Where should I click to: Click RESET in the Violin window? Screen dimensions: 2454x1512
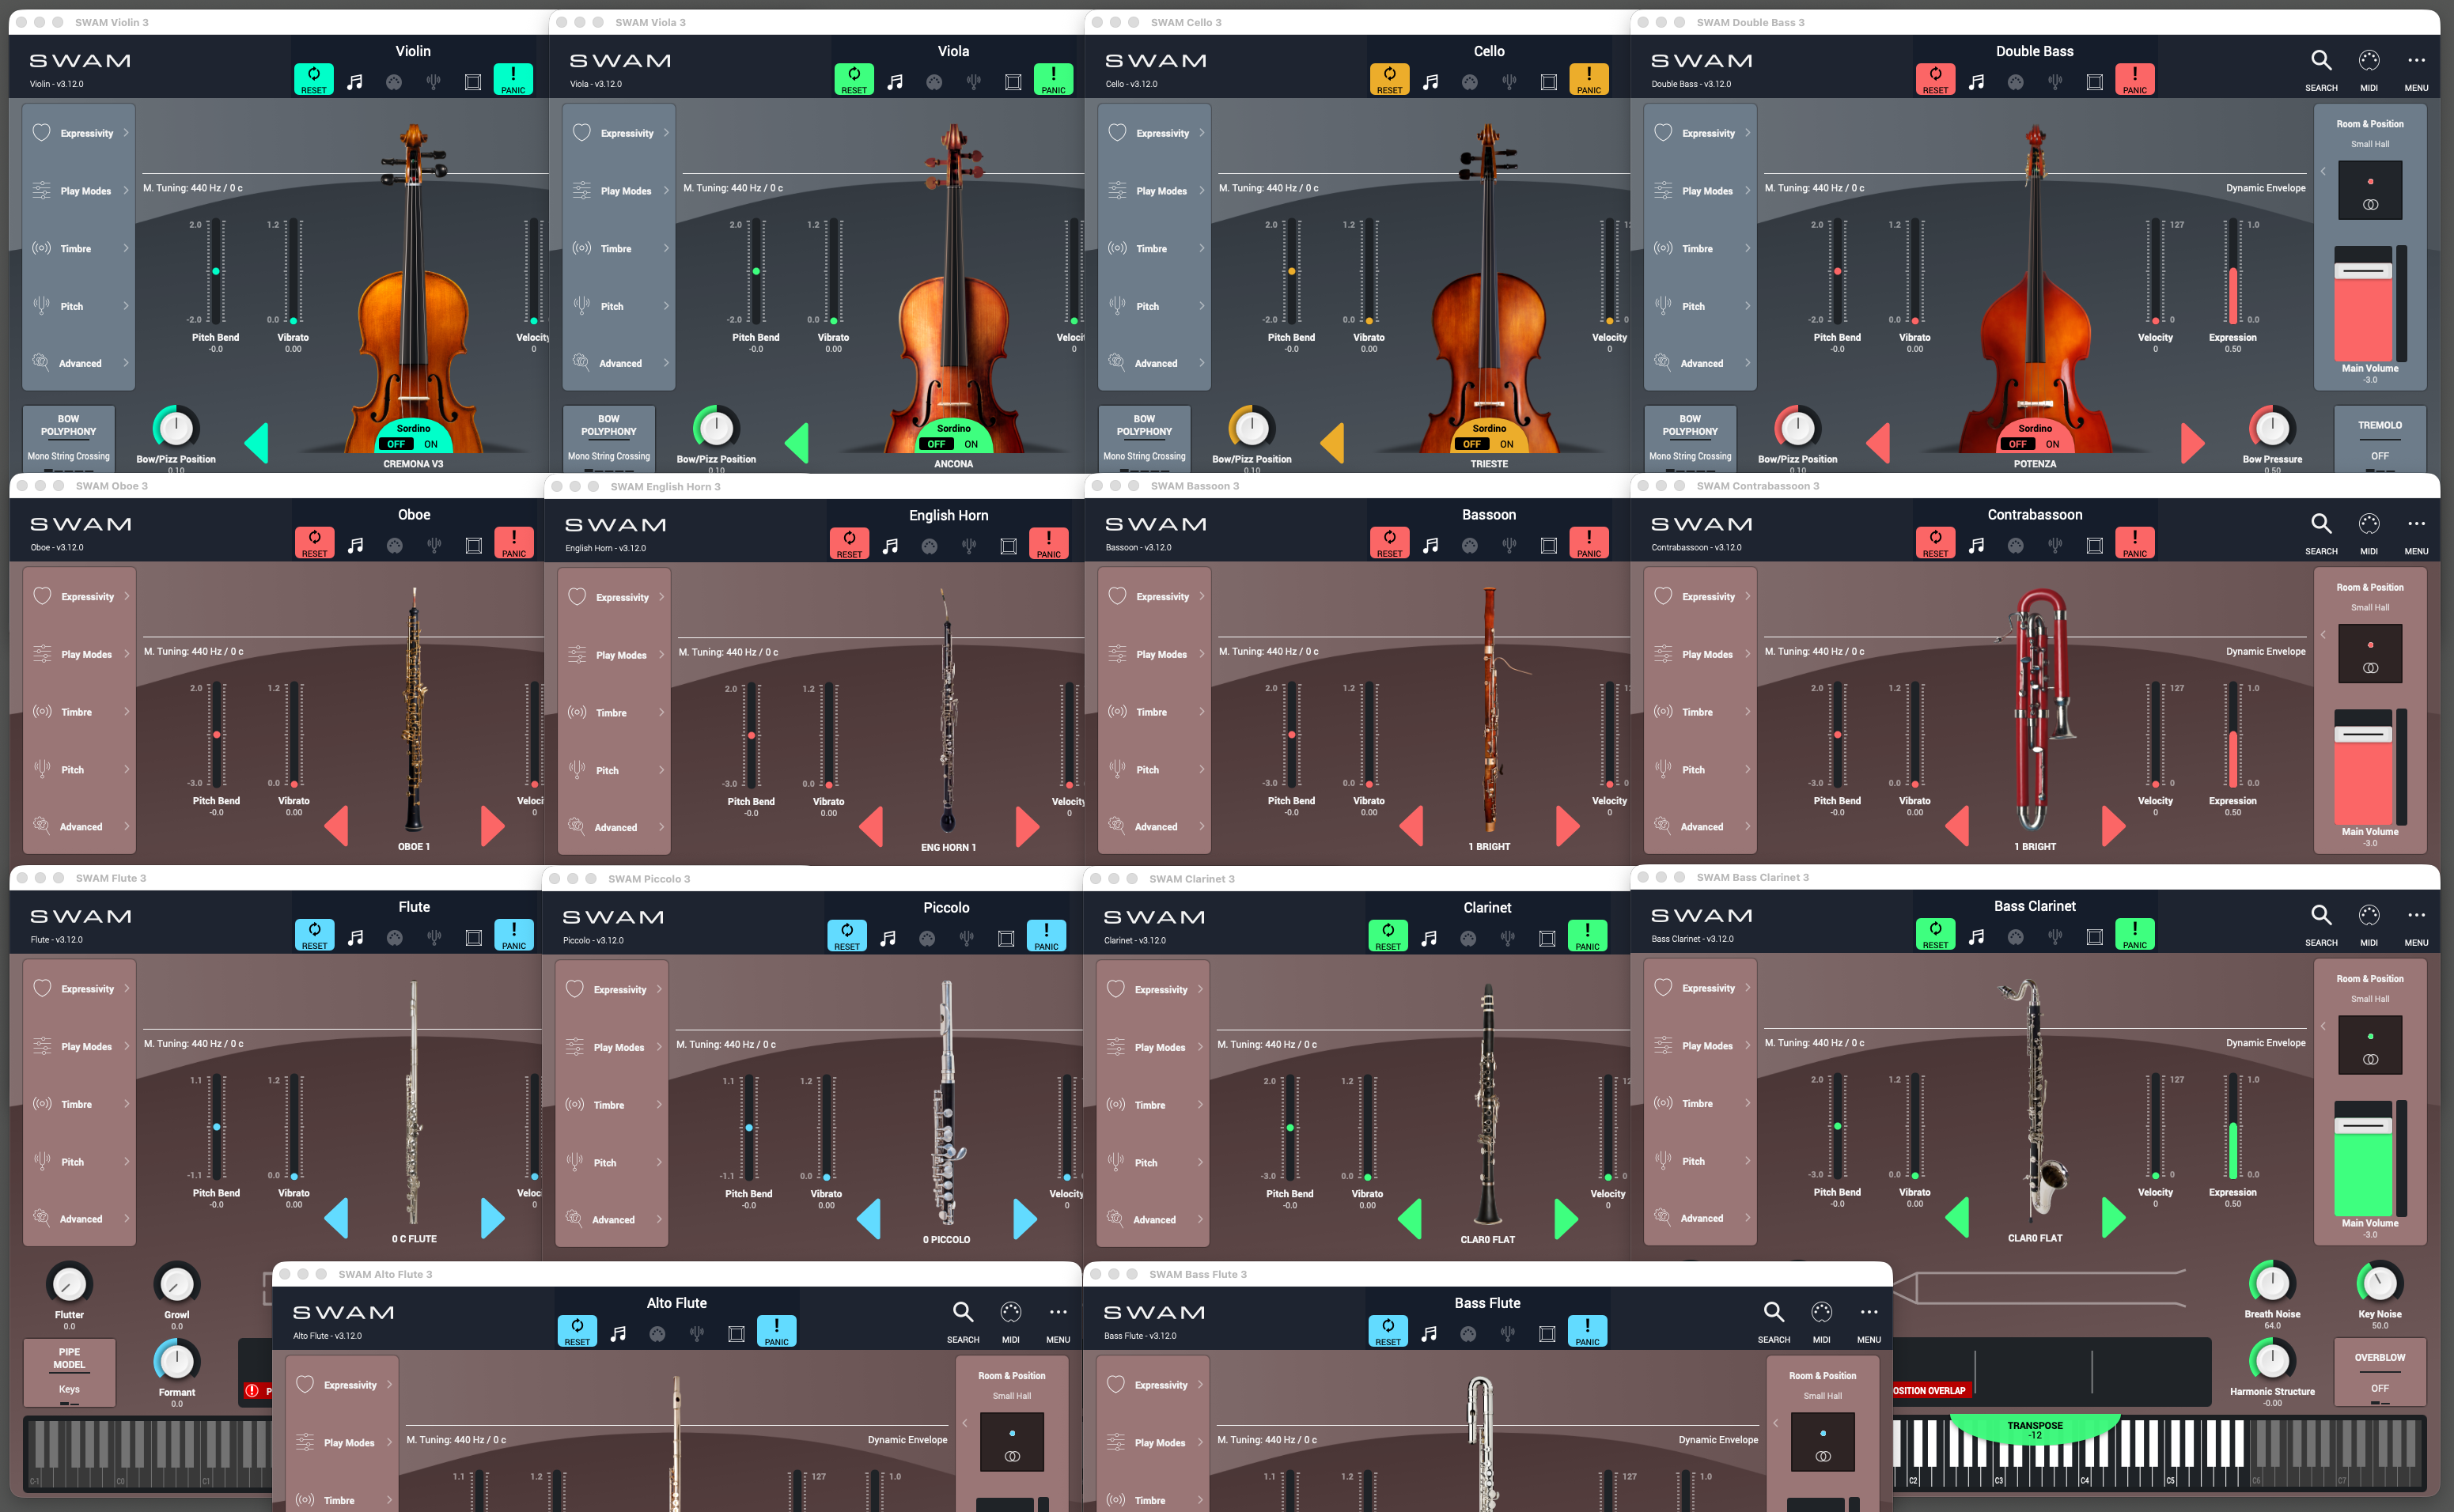pos(314,79)
